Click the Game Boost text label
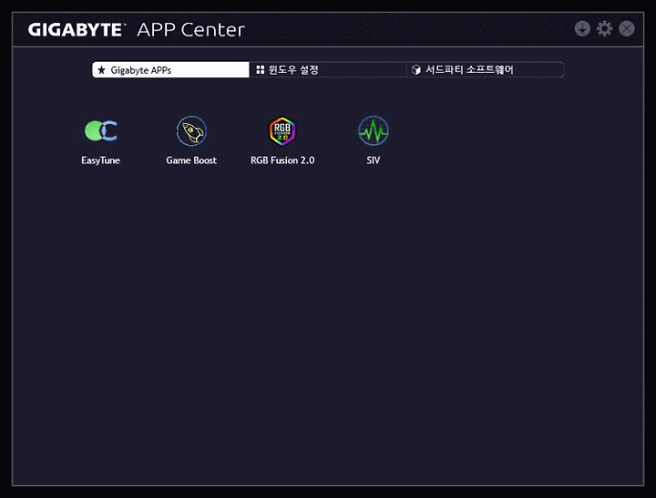The width and height of the screenshot is (656, 498). pos(191,161)
